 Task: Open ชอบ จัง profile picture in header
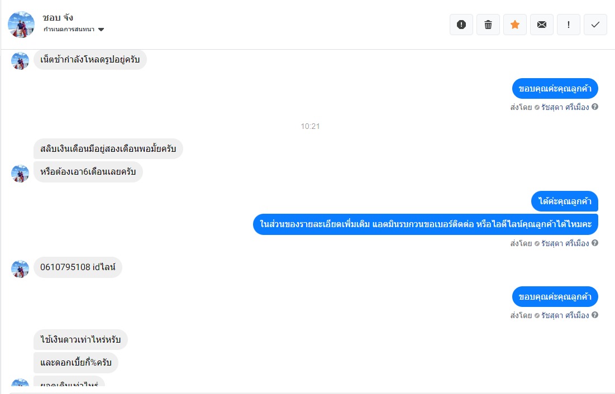21,25
